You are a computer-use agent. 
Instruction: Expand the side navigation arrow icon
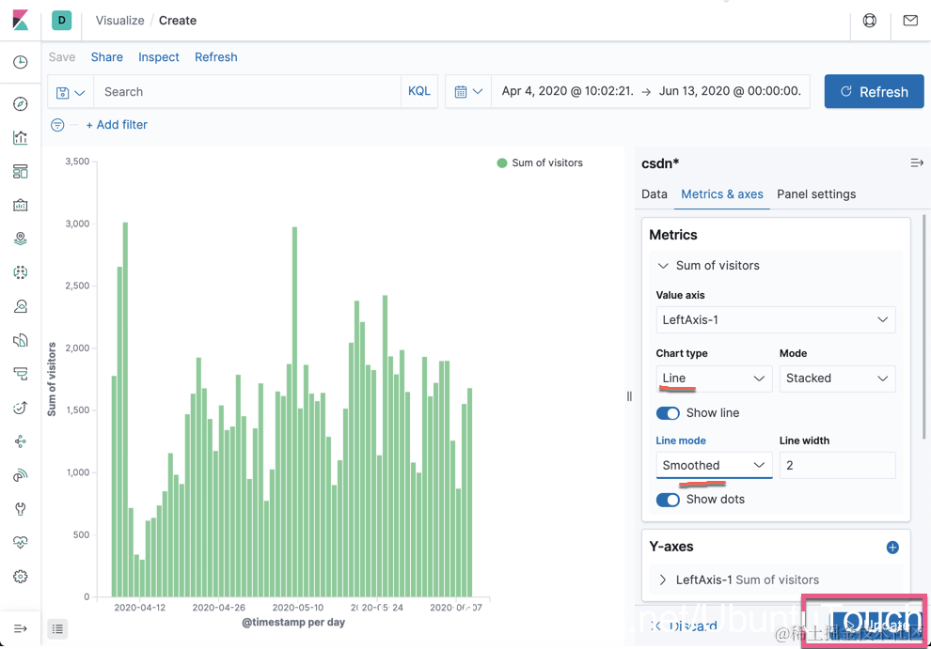[20, 628]
